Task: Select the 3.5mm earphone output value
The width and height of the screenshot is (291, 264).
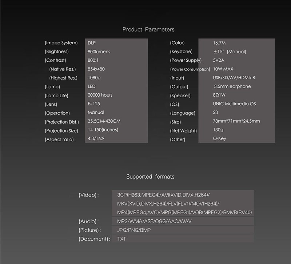Action: [233, 86]
